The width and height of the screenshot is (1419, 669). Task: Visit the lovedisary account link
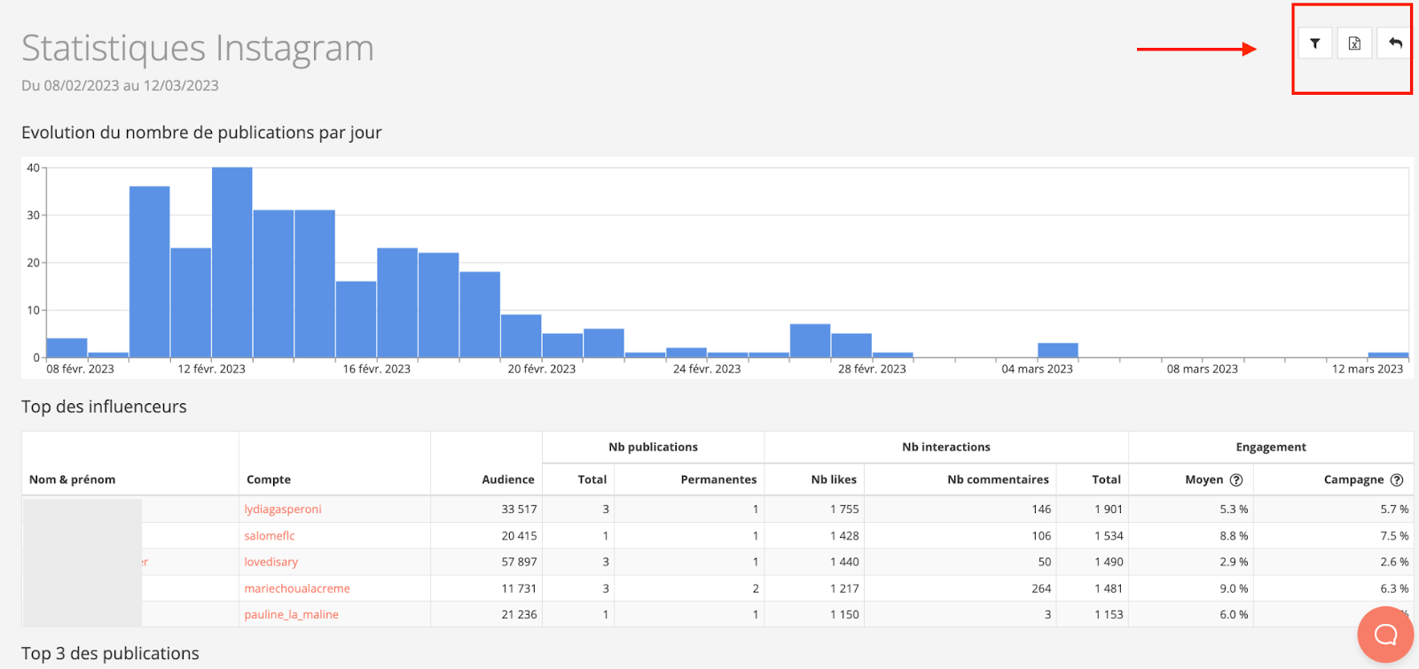pyautogui.click(x=271, y=562)
